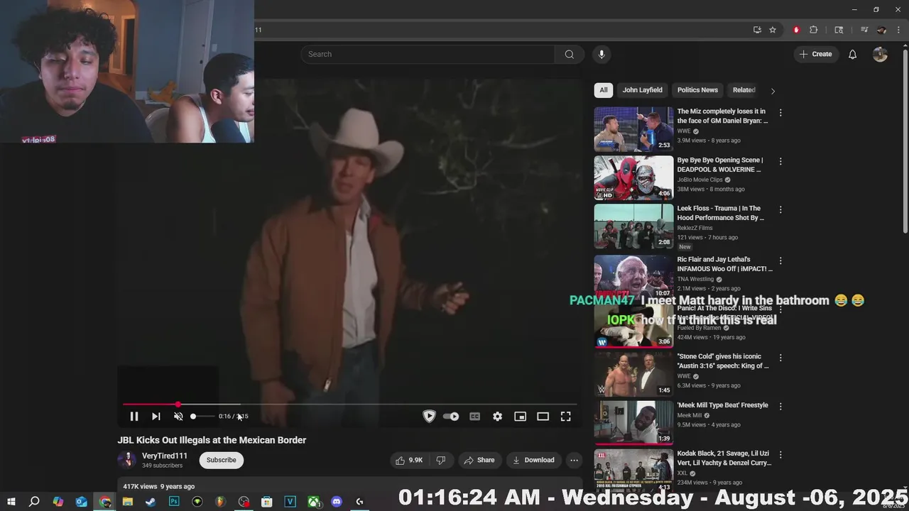
Task: Open the Chrome profile avatar
Action: [x=881, y=30]
